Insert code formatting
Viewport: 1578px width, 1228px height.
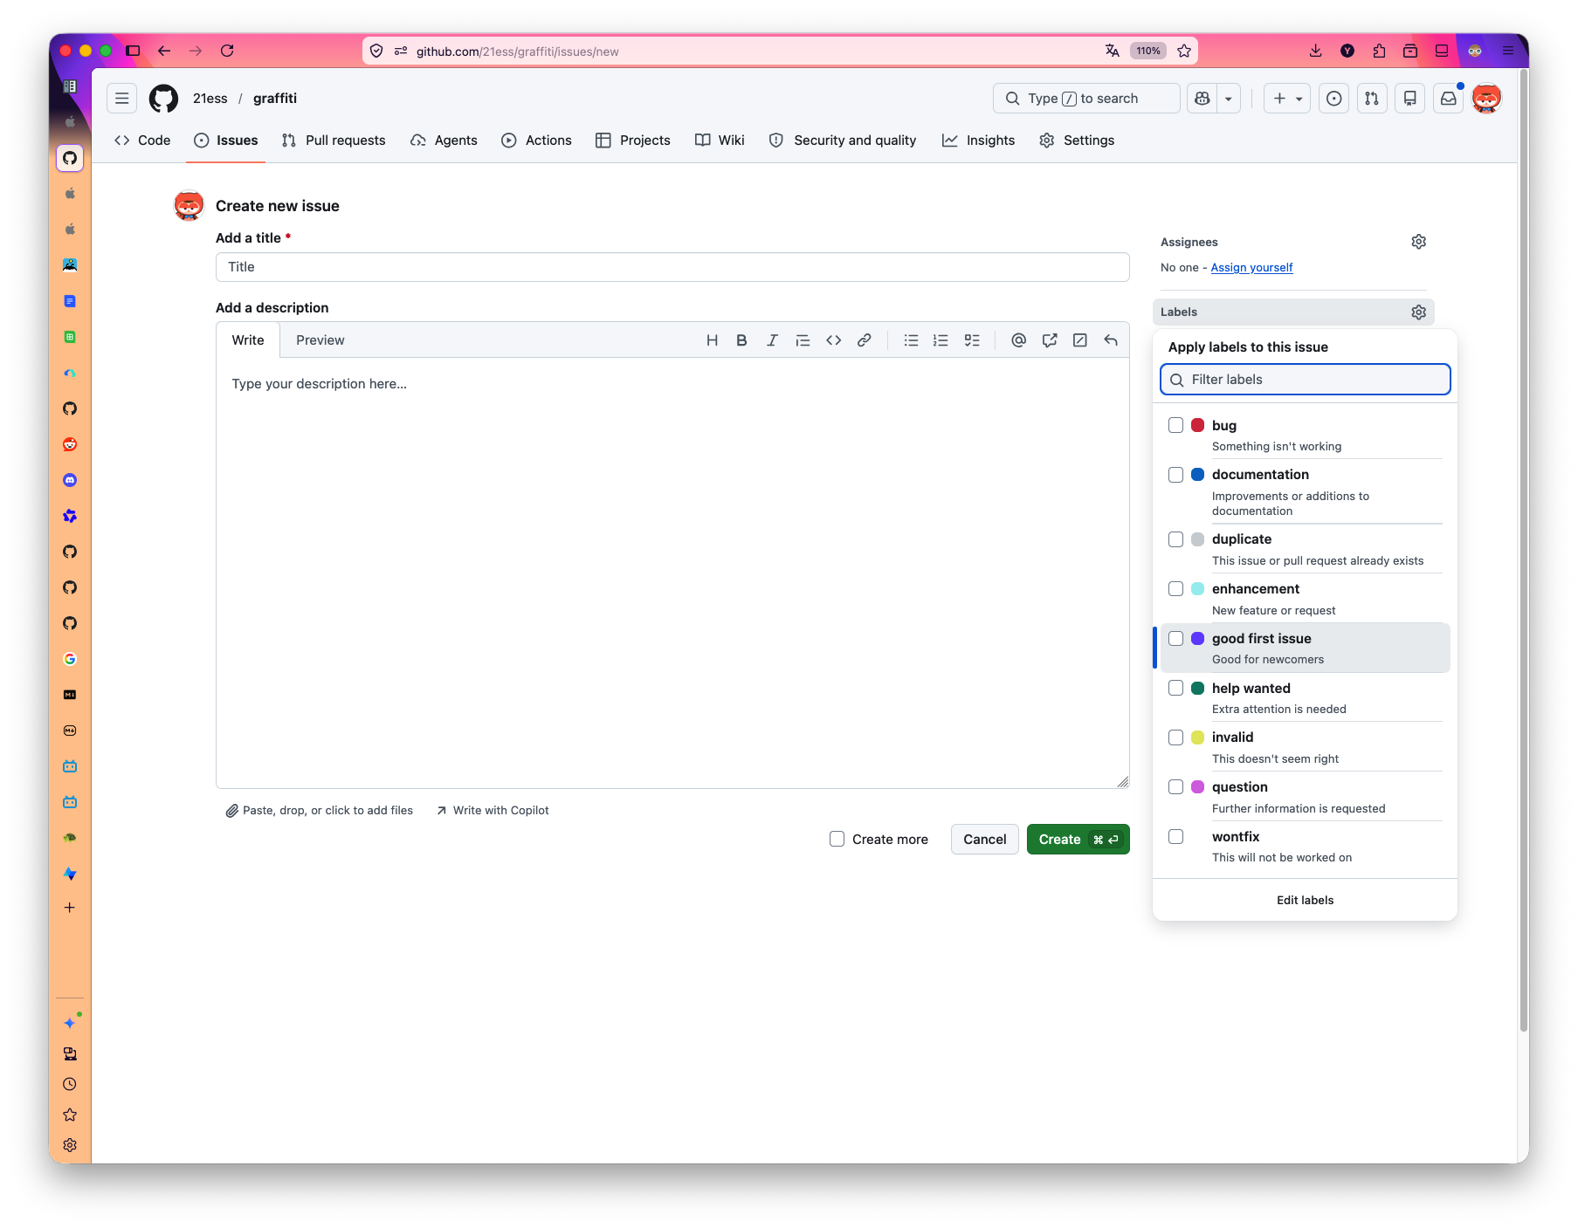[x=833, y=340]
